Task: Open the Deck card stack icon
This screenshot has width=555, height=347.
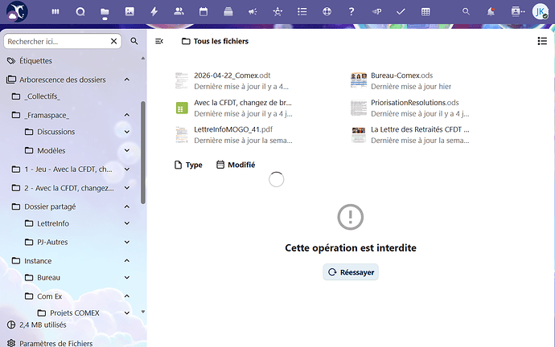Action: point(228,12)
